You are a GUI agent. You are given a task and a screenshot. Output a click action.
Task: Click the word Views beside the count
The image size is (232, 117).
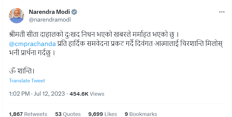click(98, 94)
